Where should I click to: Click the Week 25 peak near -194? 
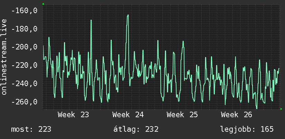click(x=183, y=41)
